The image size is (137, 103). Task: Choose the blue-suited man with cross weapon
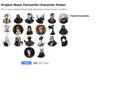(29, 18)
